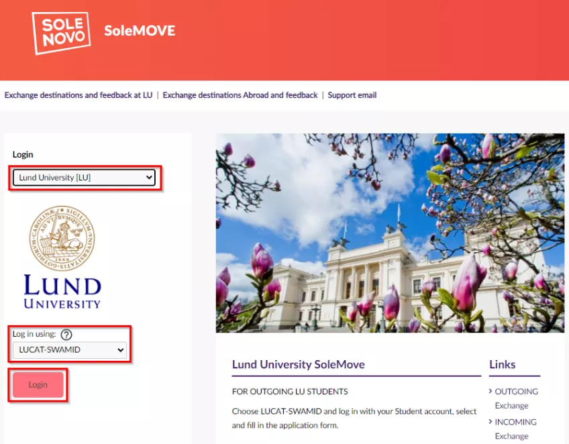Click the SoleMOVE header title

click(x=140, y=31)
